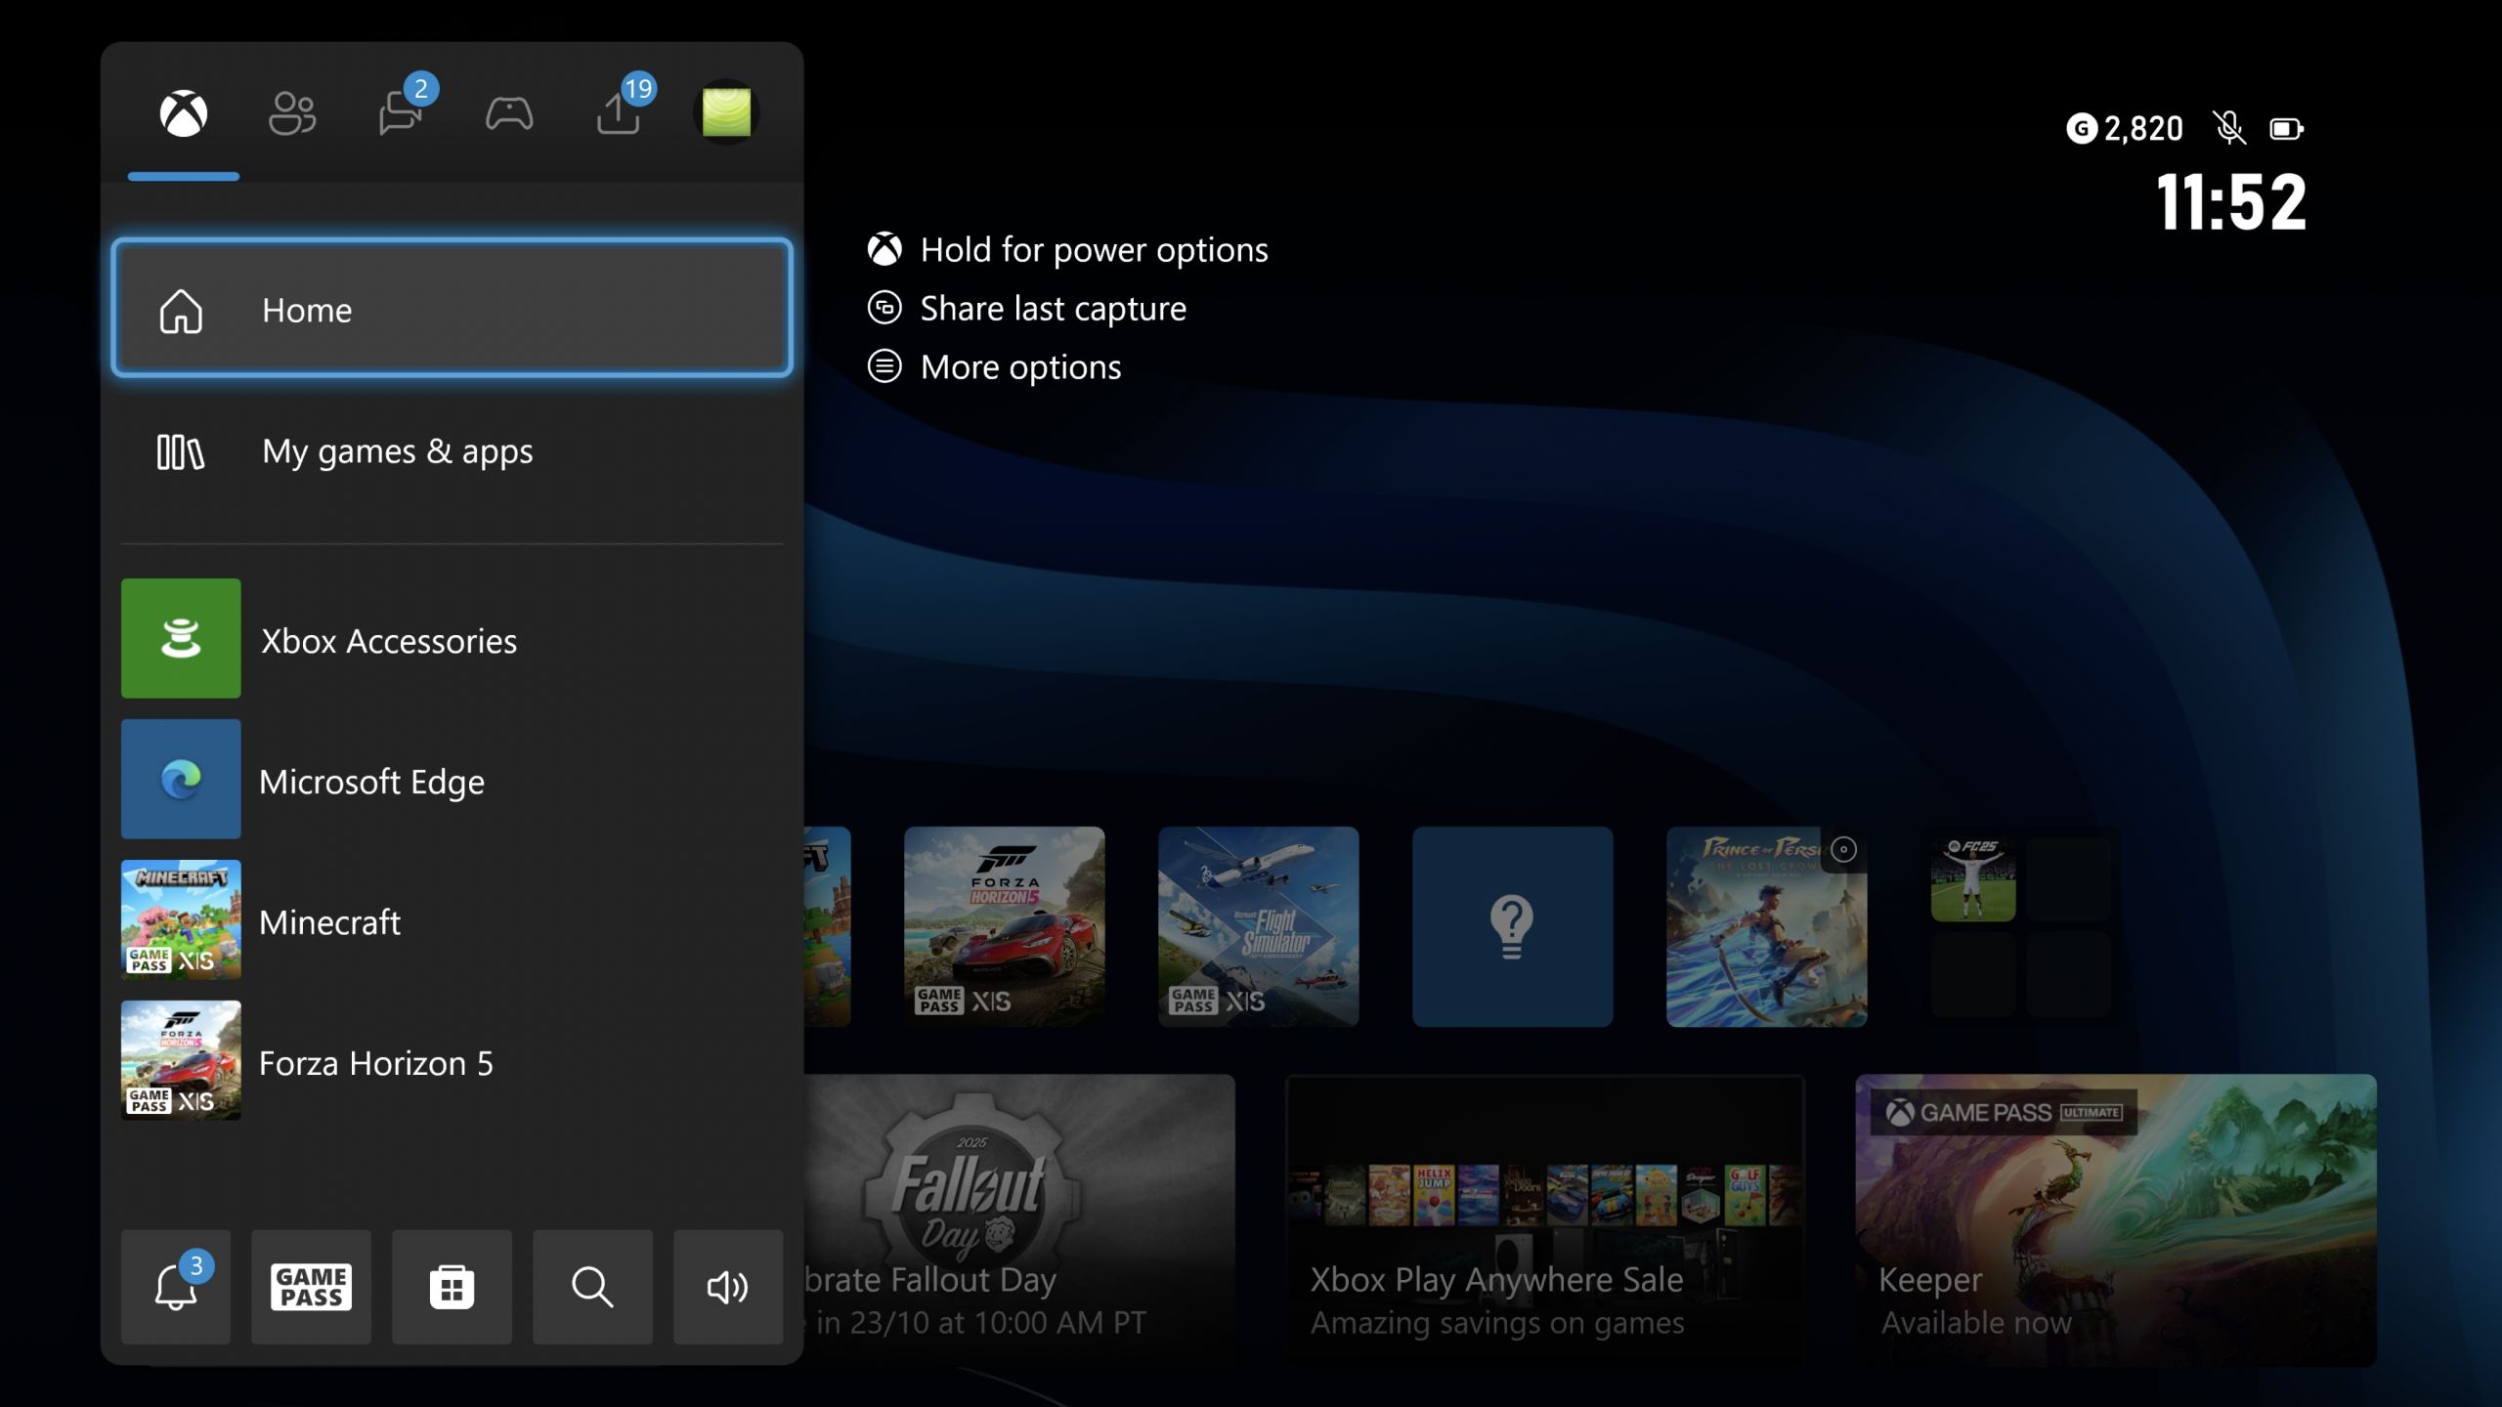Open the lightbulb tips tile
2502x1407 pixels.
pyautogui.click(x=1513, y=926)
